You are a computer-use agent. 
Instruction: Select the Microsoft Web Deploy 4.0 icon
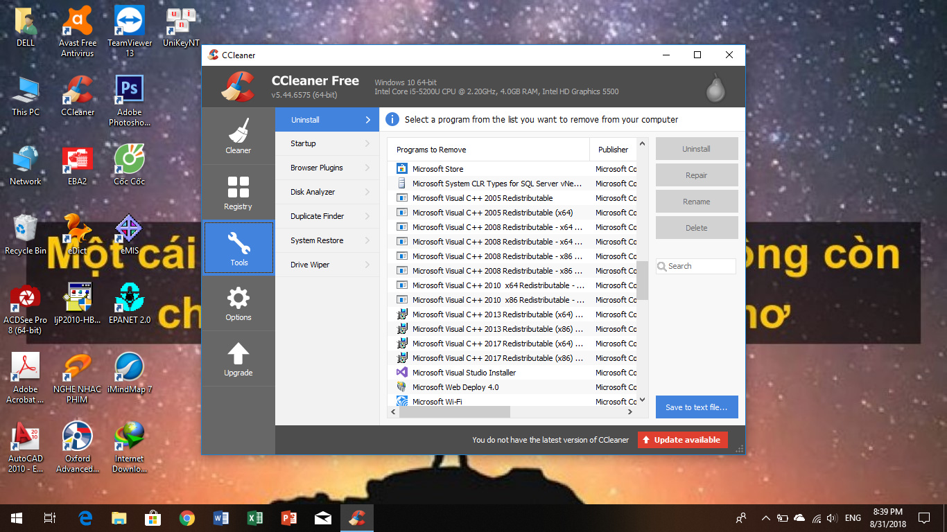pyautogui.click(x=401, y=387)
